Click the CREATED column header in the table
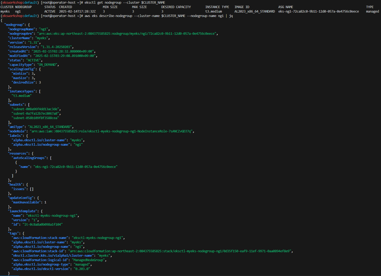 66,7
